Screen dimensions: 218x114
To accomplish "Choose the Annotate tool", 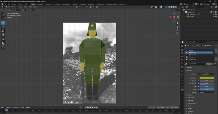I will click(x=3, y=39).
